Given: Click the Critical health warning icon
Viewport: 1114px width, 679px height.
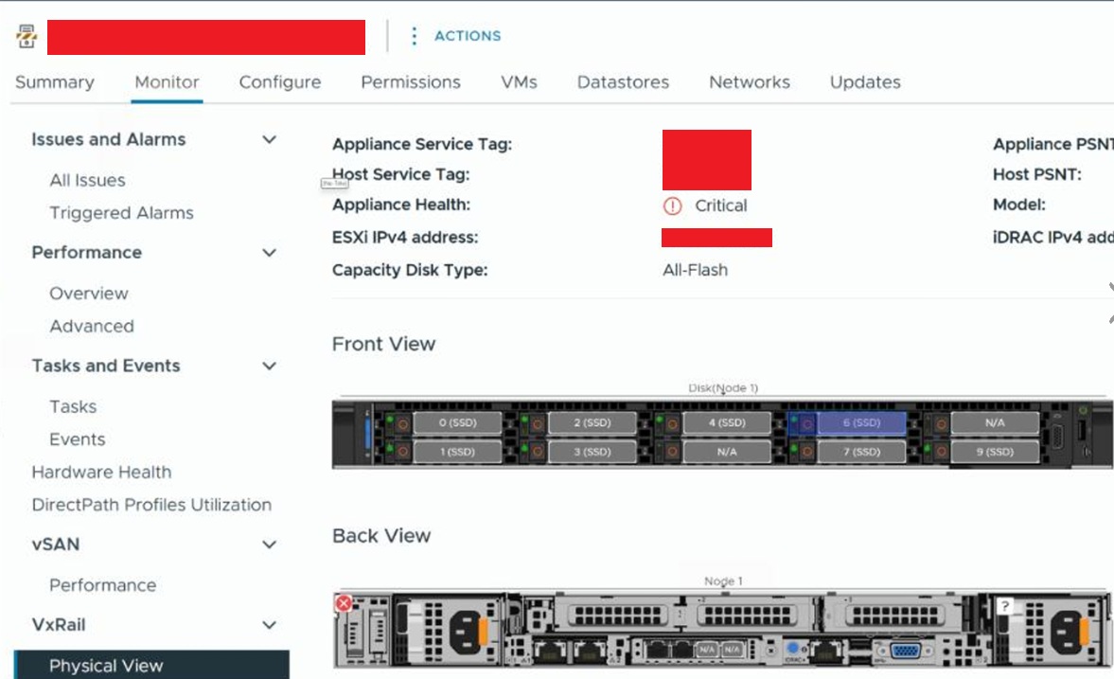Looking at the screenshot, I should [x=672, y=206].
